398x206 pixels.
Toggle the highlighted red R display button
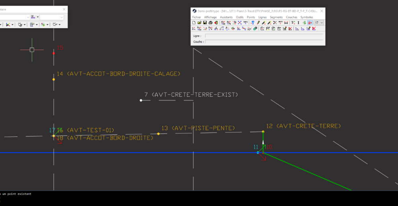point(310,23)
